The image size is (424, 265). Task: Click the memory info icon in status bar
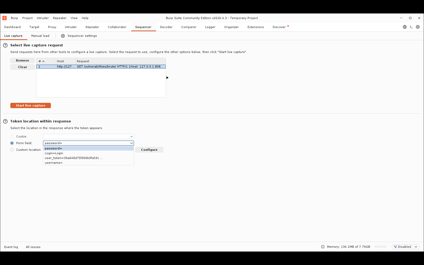(x=323, y=247)
